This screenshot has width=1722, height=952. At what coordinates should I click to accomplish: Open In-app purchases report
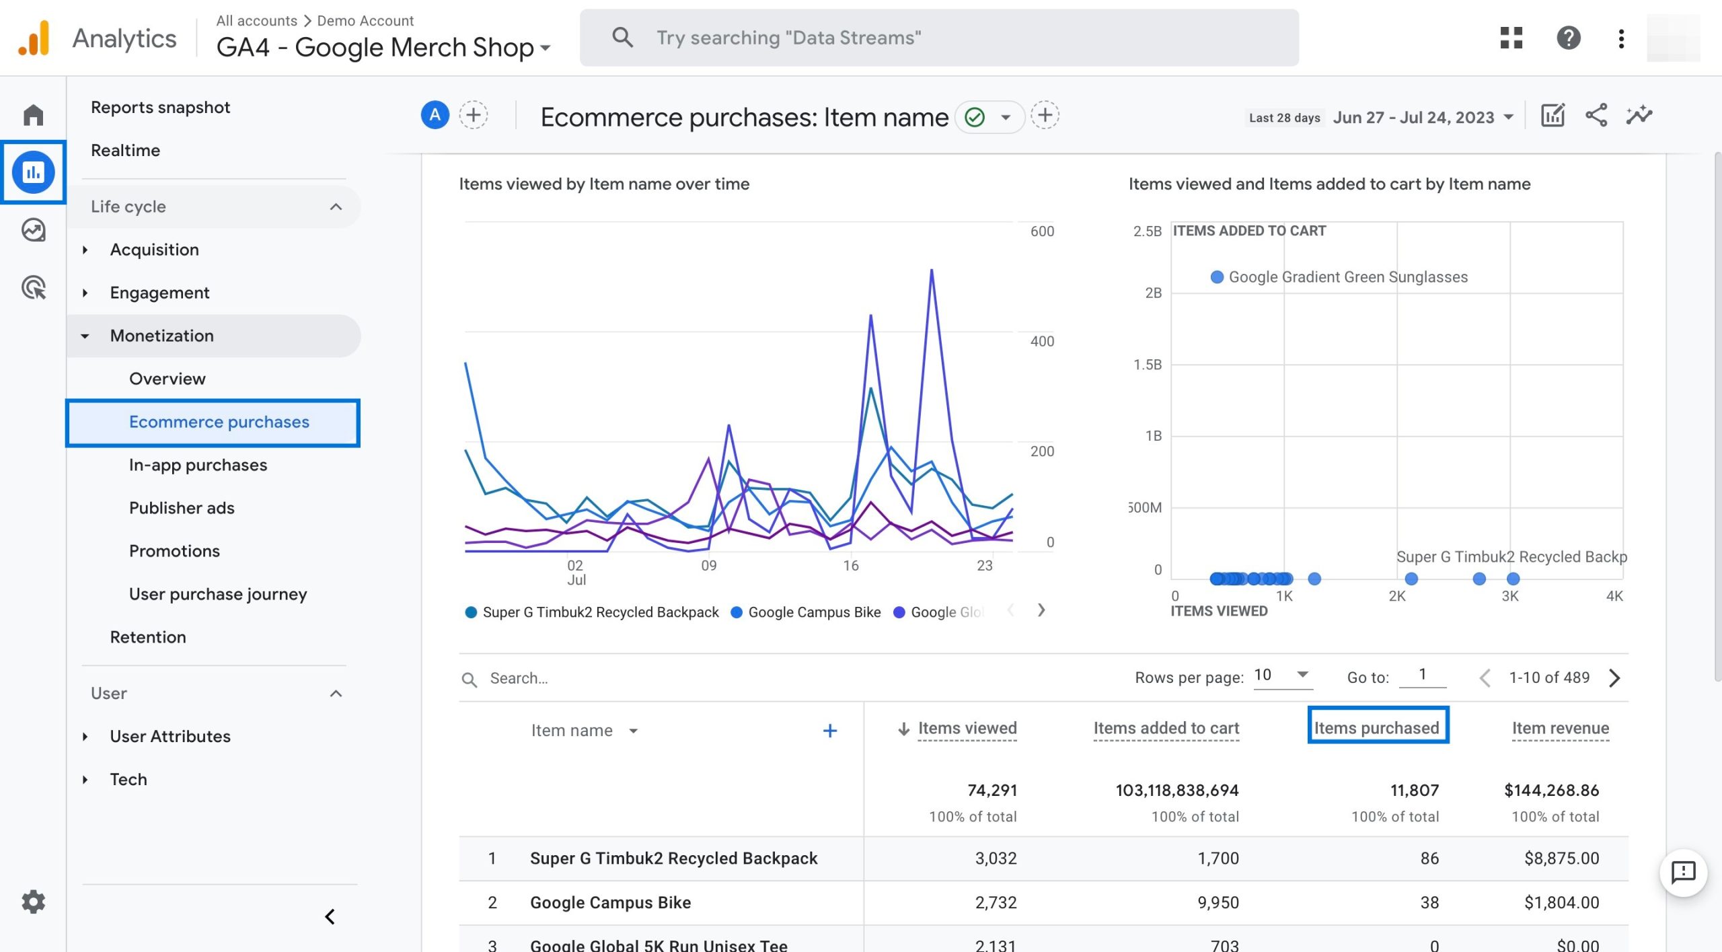[x=198, y=465]
